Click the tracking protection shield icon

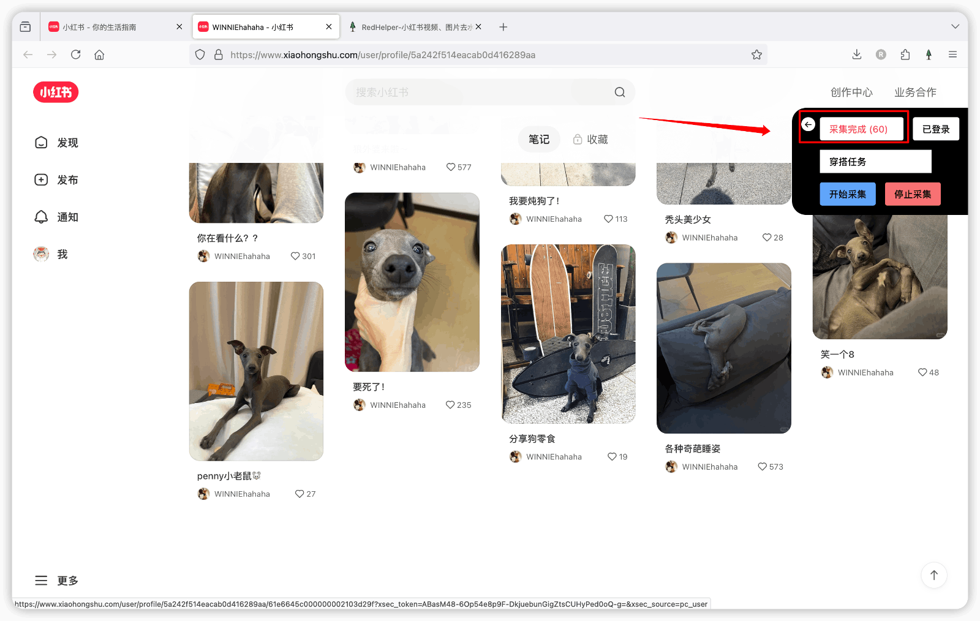[200, 55]
